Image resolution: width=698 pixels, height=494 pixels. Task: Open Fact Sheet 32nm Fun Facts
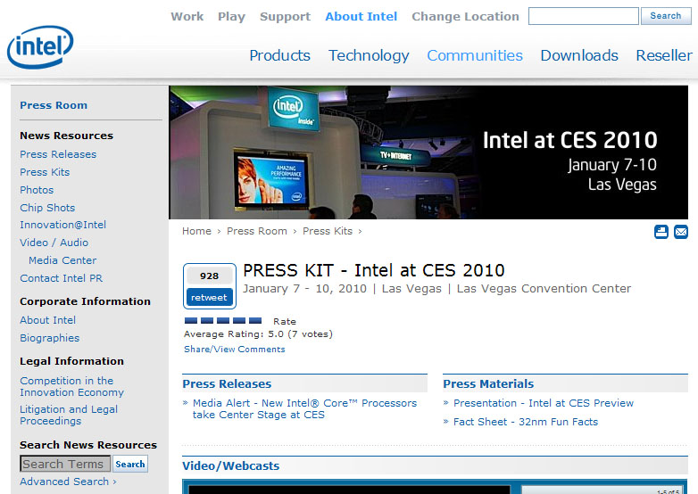(526, 422)
